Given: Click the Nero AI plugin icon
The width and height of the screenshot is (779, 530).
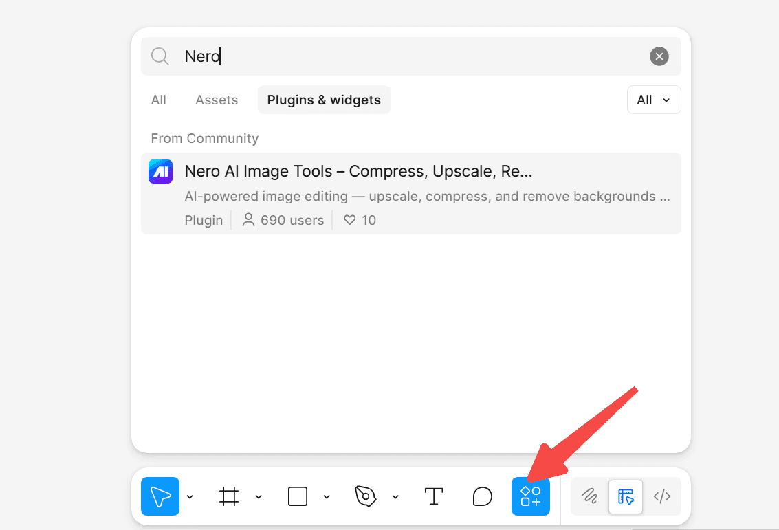Looking at the screenshot, I should (x=160, y=171).
